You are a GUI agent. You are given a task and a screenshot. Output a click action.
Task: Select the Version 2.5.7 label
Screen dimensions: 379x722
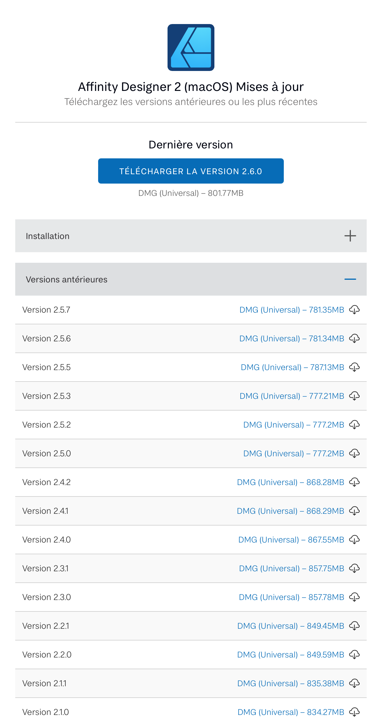point(46,310)
